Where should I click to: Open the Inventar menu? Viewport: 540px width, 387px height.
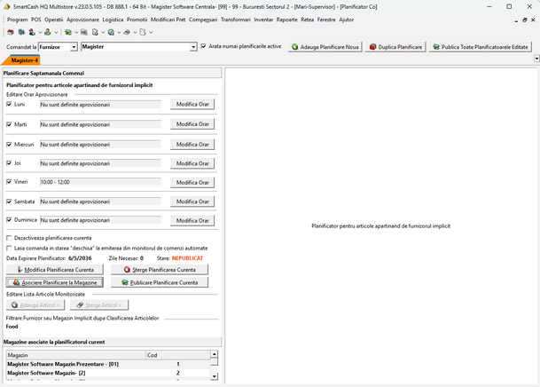click(x=263, y=20)
